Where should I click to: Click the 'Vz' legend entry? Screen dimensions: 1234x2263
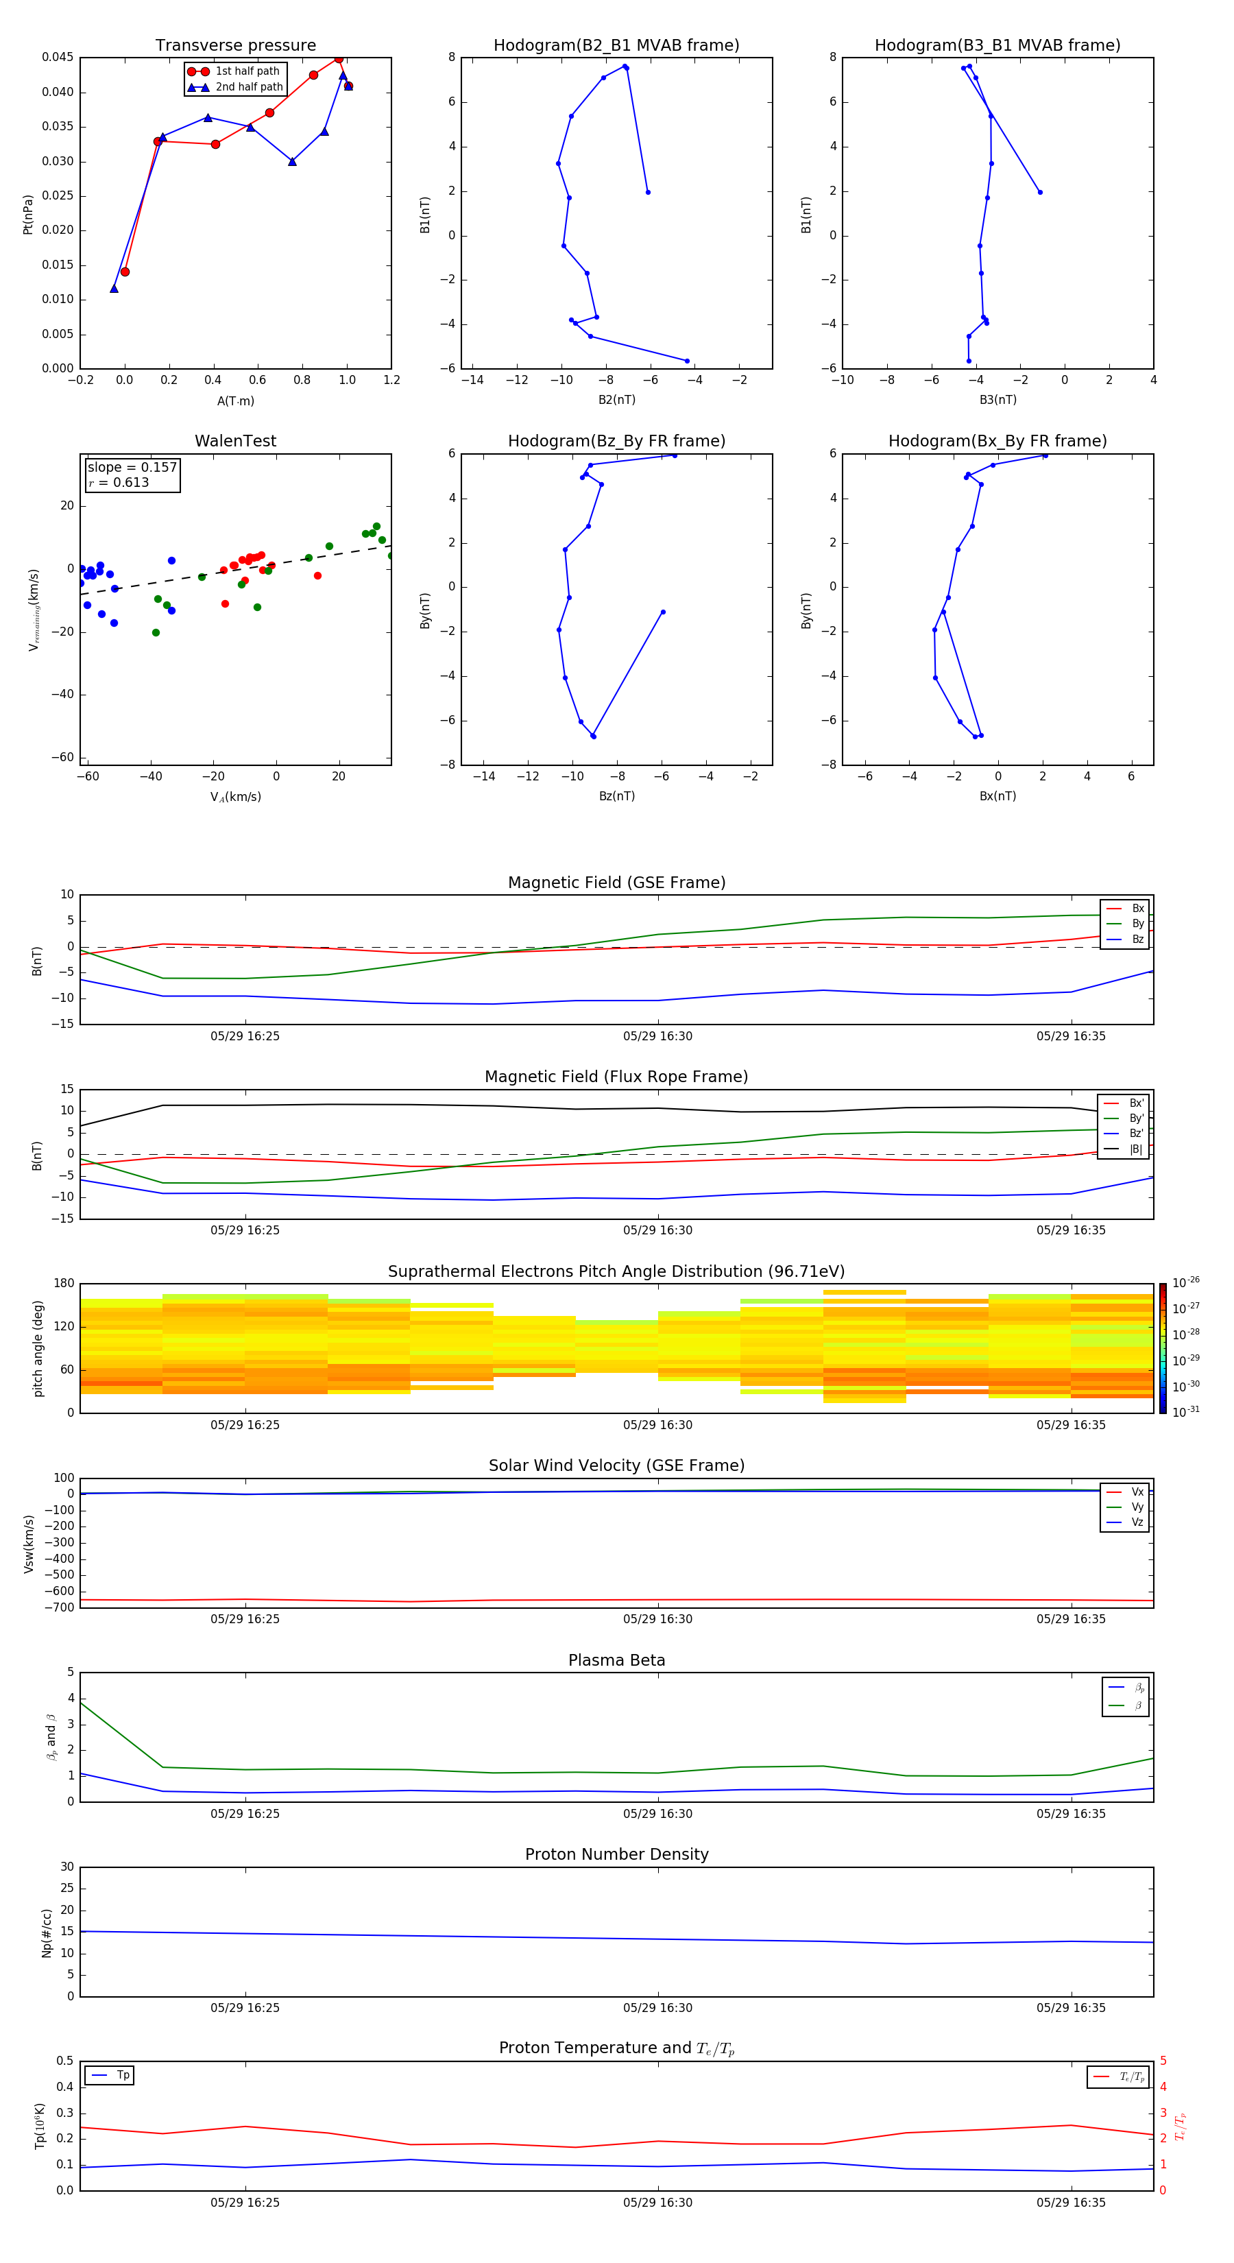1125,1522
